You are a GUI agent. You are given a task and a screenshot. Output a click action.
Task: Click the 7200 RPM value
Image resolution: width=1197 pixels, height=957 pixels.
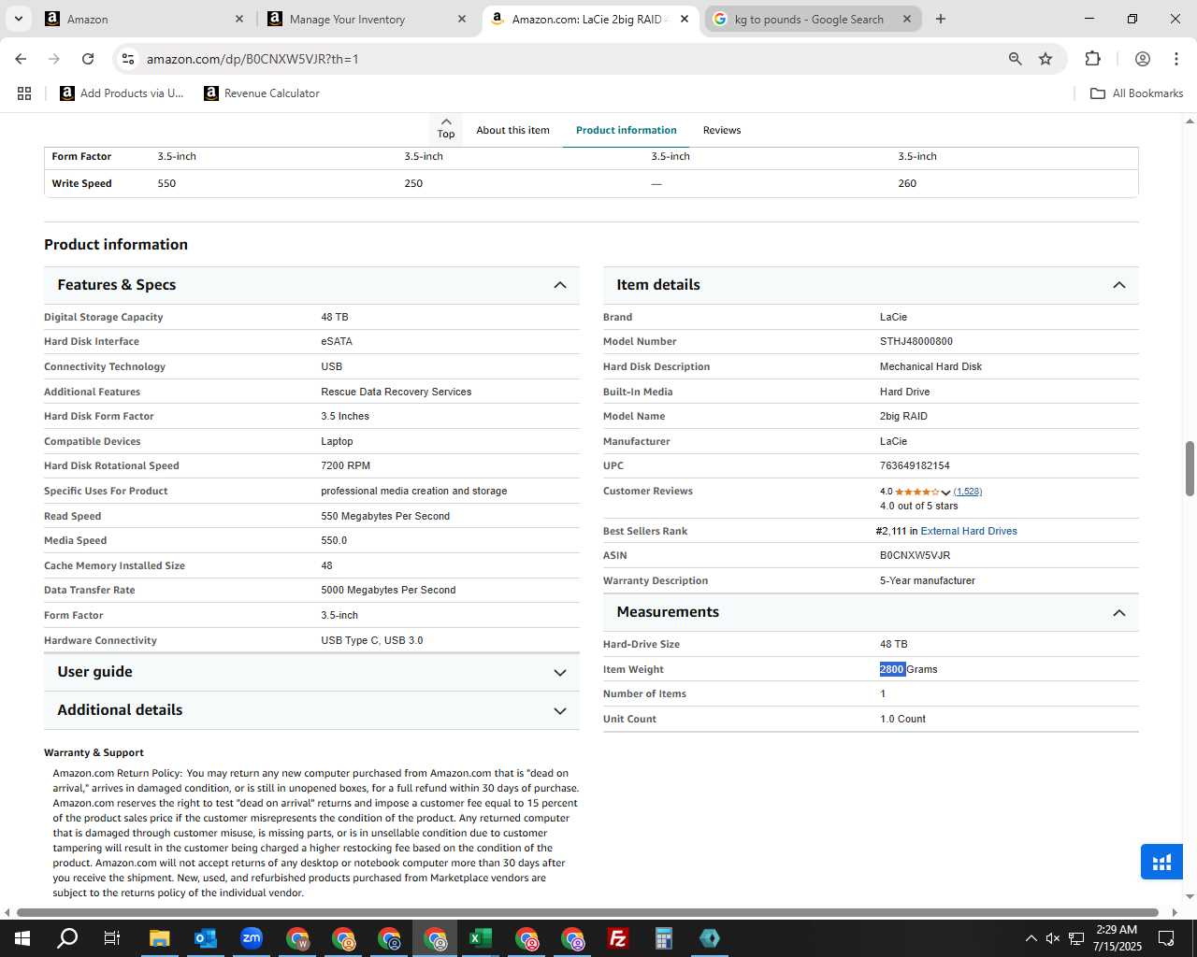click(x=345, y=465)
